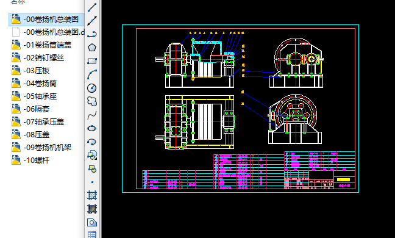
Task: Select the Polygon tool
Action: click(x=92, y=48)
